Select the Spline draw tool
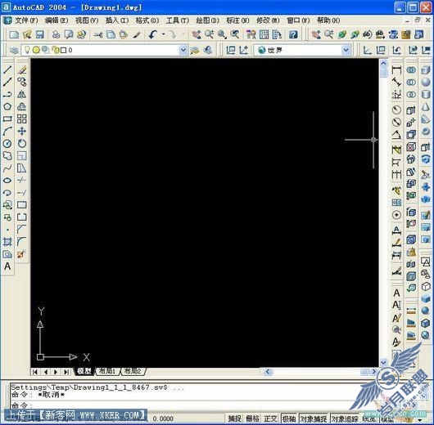The image size is (434, 425). point(7,168)
